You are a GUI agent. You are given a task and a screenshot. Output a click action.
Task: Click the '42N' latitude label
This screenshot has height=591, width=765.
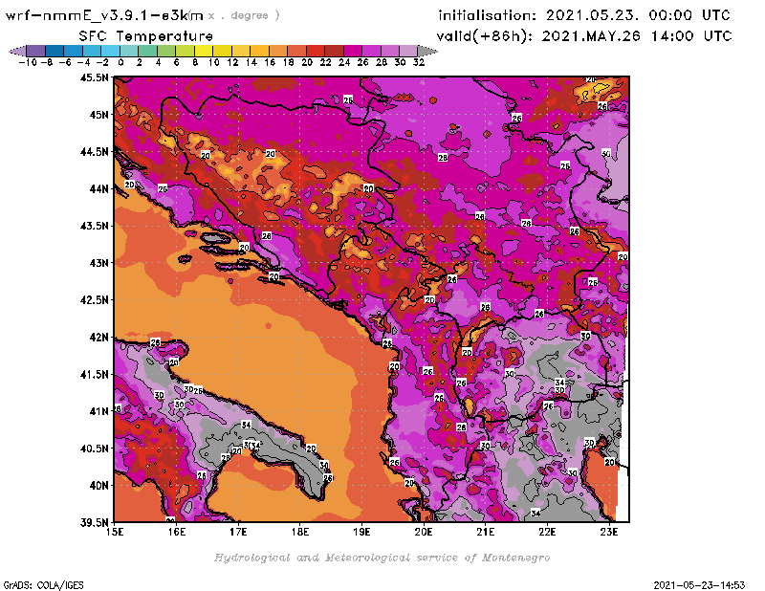click(98, 338)
